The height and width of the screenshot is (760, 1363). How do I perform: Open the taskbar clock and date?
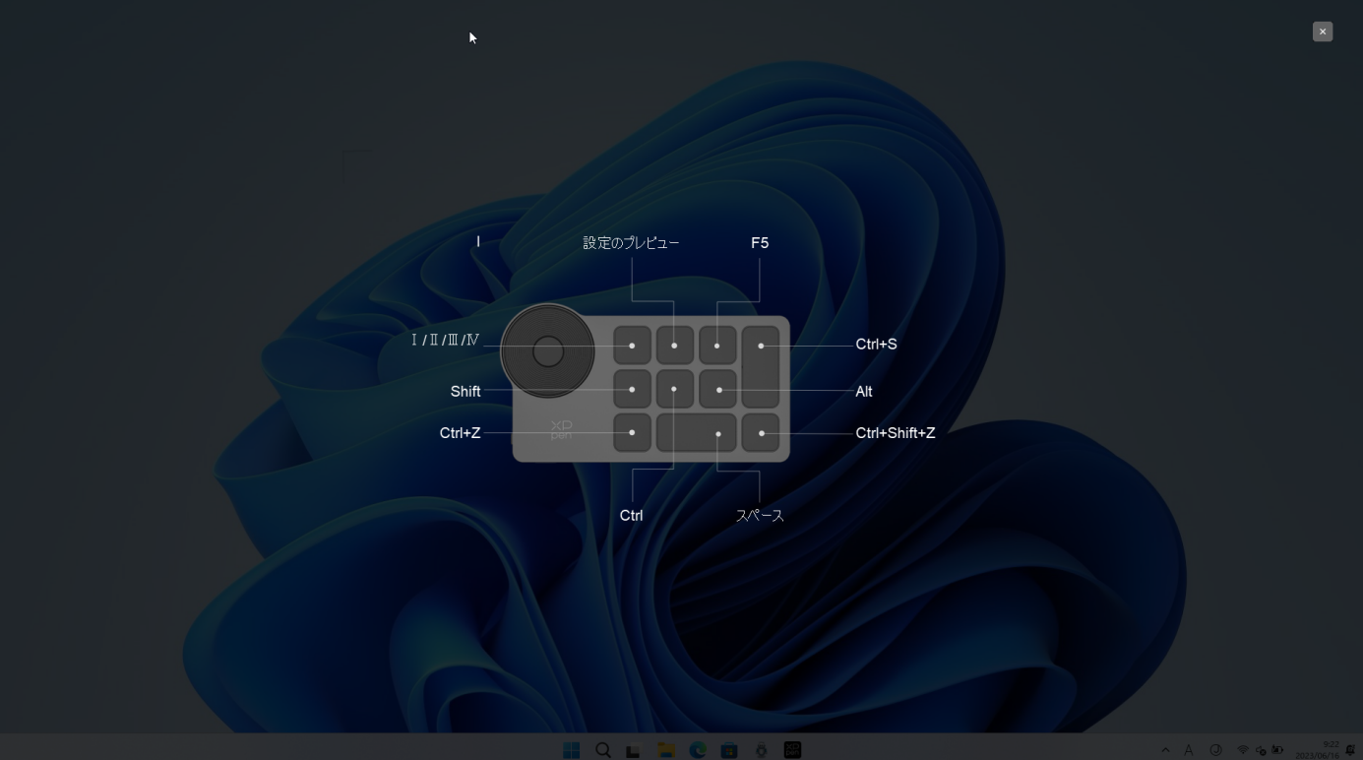pyautogui.click(x=1318, y=750)
